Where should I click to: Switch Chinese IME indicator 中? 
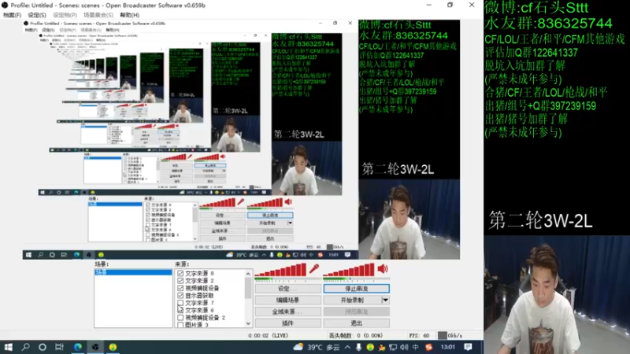tap(416, 347)
